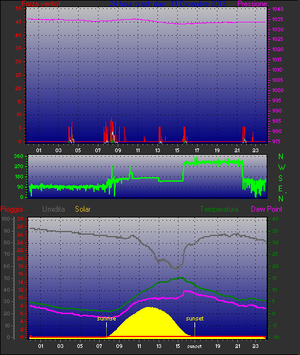Click the sunset marker above the yellow curve
This screenshot has width=300, height=355.
coord(194,319)
